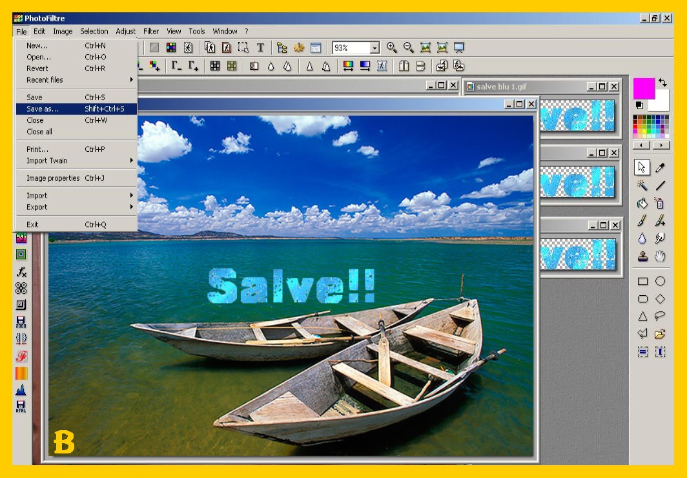687x478 pixels.
Task: Expand the Recent files submenu
Action: (45, 79)
